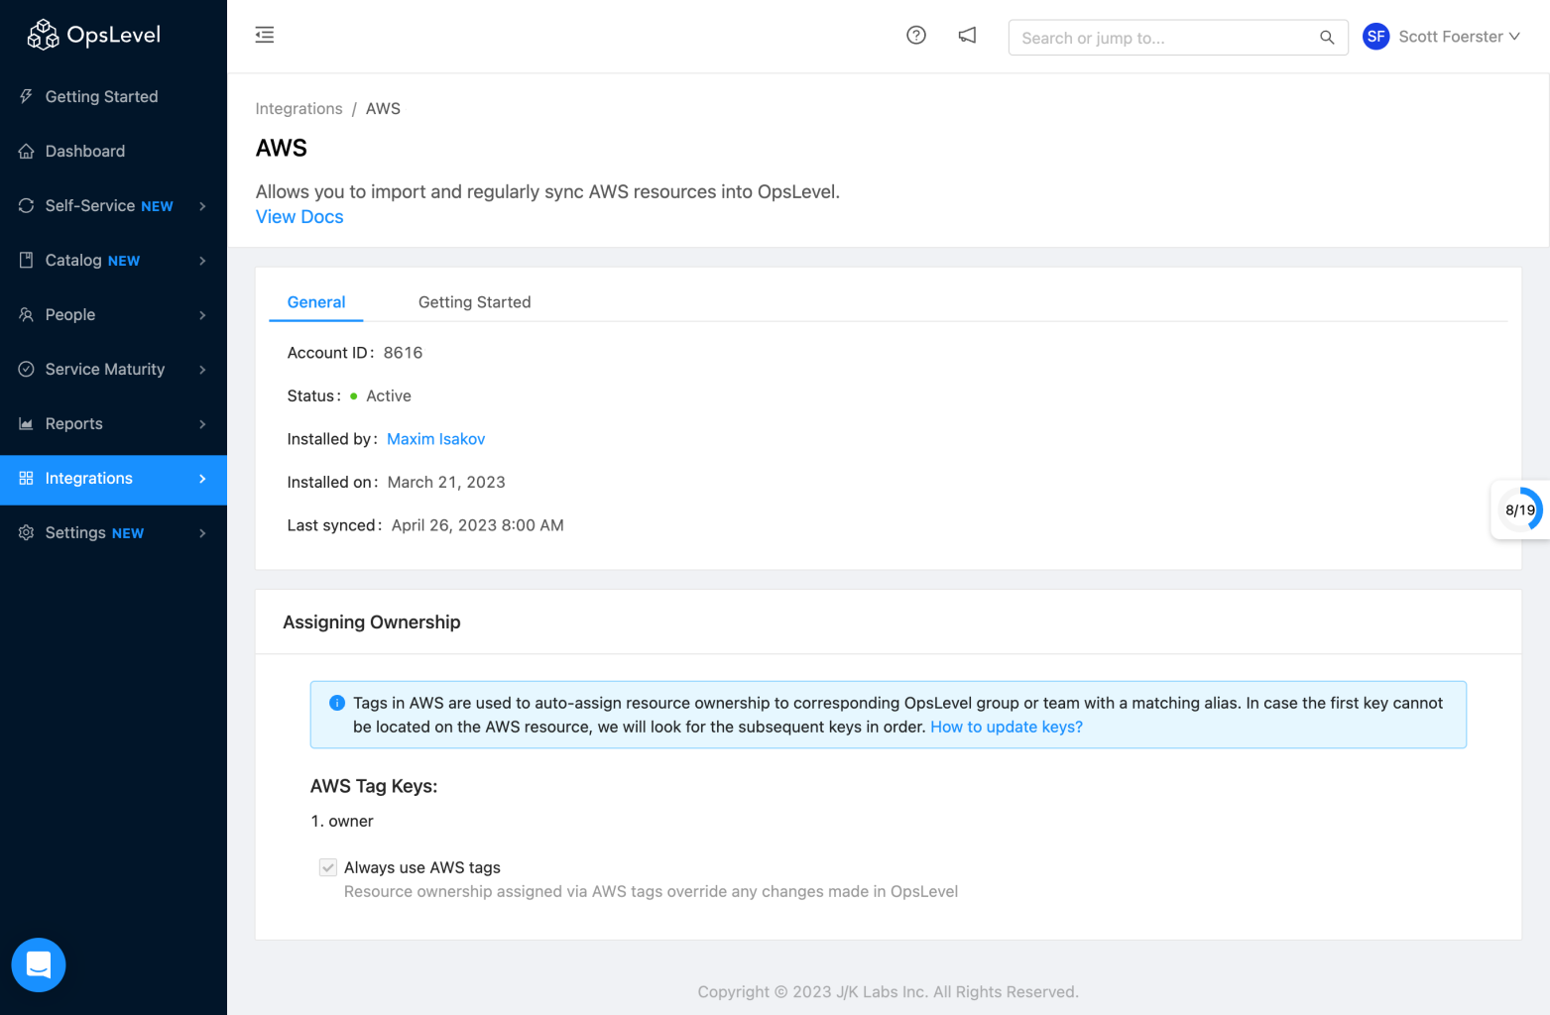This screenshot has height=1015, width=1550.
Task: Expand the People submenu chevron
Action: [202, 315]
